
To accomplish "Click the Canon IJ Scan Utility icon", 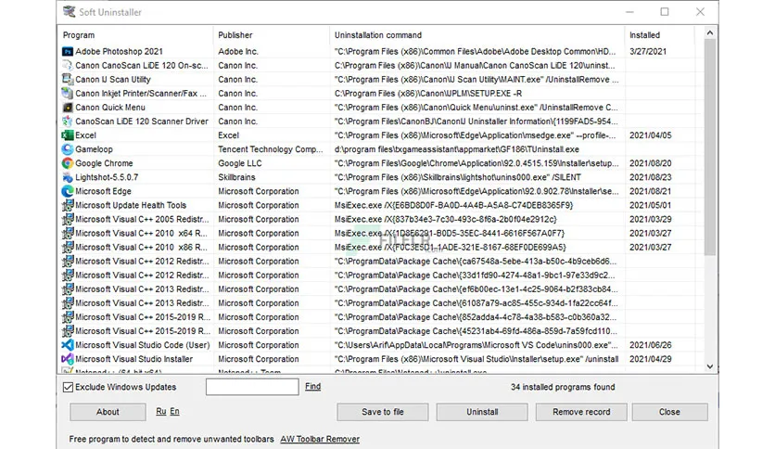I will tap(68, 79).
